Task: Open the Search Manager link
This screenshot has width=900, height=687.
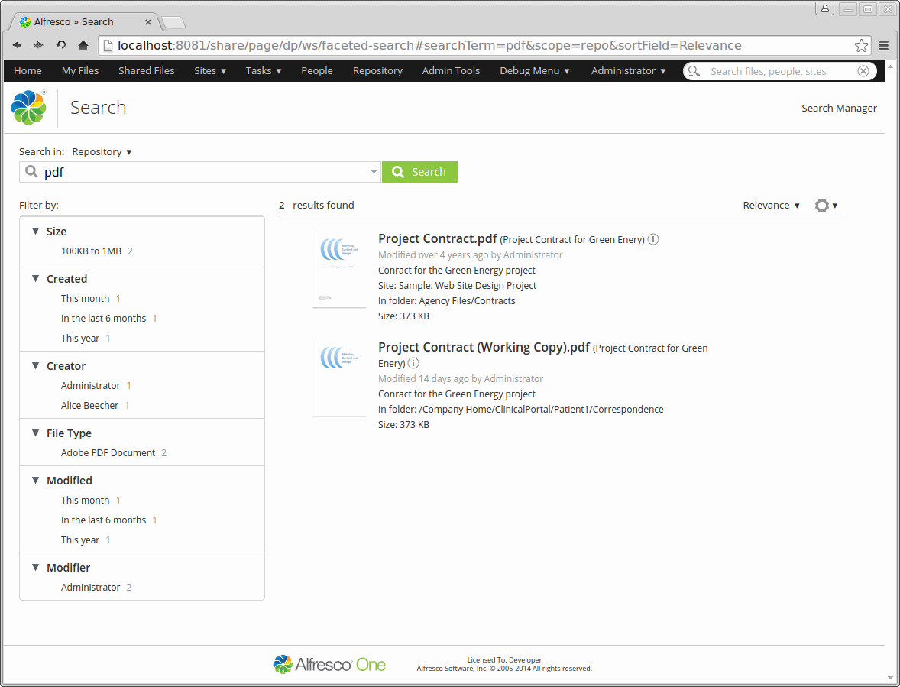Action: pos(839,108)
